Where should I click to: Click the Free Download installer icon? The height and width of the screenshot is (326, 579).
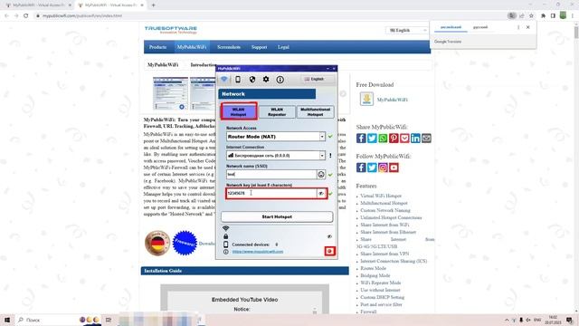(x=366, y=99)
